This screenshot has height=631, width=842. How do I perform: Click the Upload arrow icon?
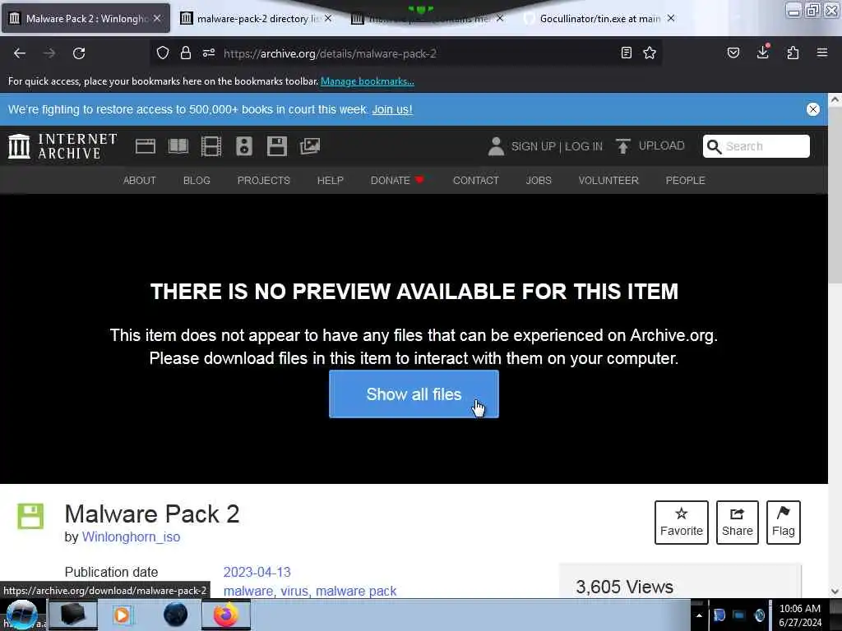[x=623, y=146]
